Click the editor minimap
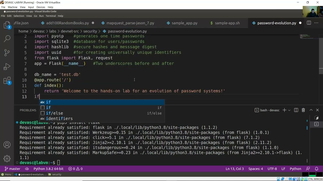This screenshot has width=323, height=181. pyautogui.click(x=309, y=37)
